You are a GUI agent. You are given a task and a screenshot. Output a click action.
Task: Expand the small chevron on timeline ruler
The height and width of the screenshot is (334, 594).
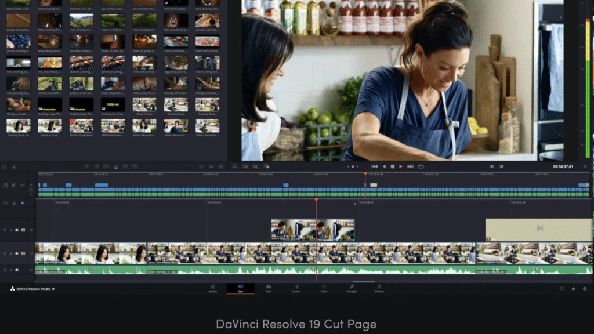coord(355,204)
